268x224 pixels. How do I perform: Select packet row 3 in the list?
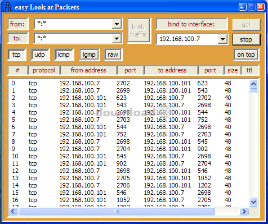pos(129,105)
